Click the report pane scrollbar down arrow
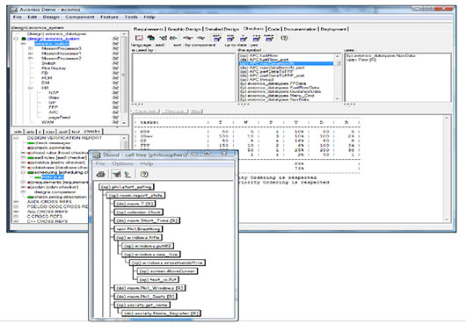The image size is (466, 324). click(x=447, y=220)
